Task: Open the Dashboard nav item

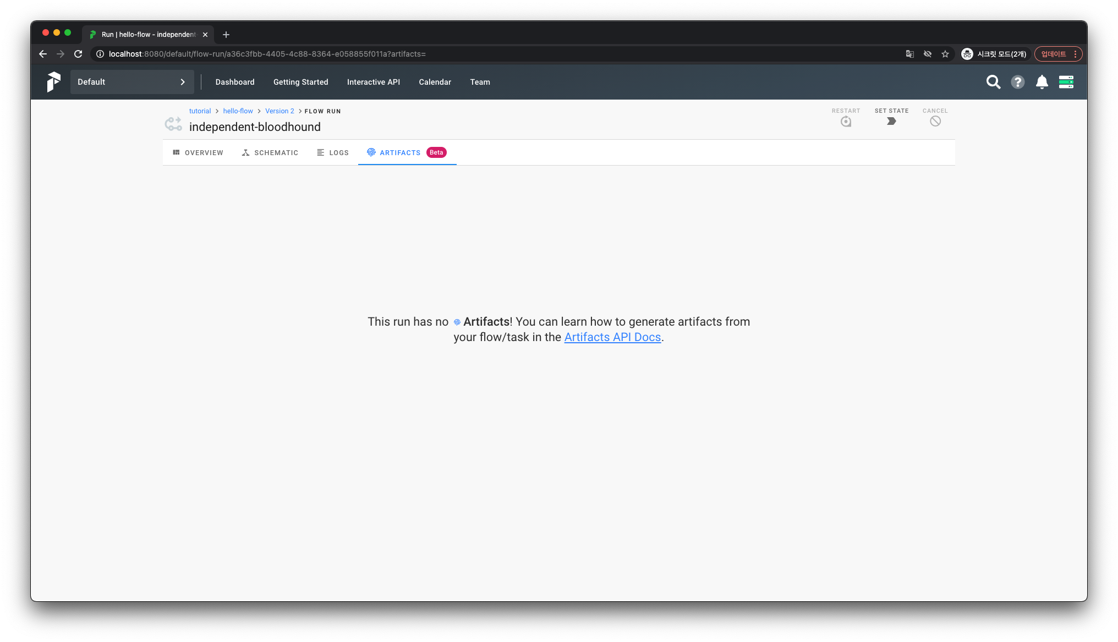Action: (x=235, y=82)
